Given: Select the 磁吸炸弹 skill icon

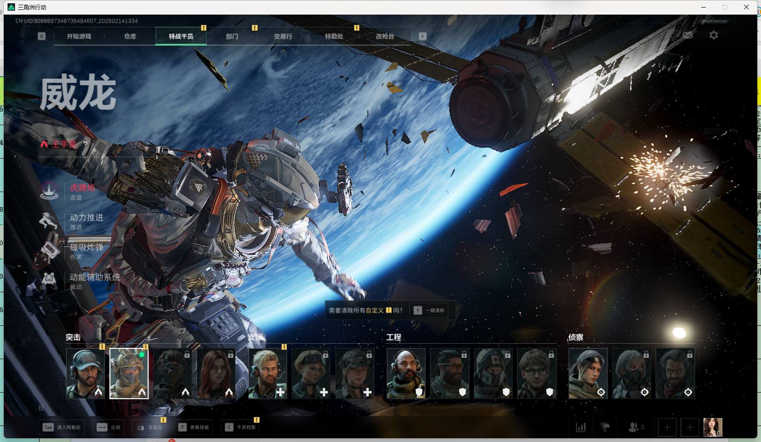Looking at the screenshot, I should point(49,250).
